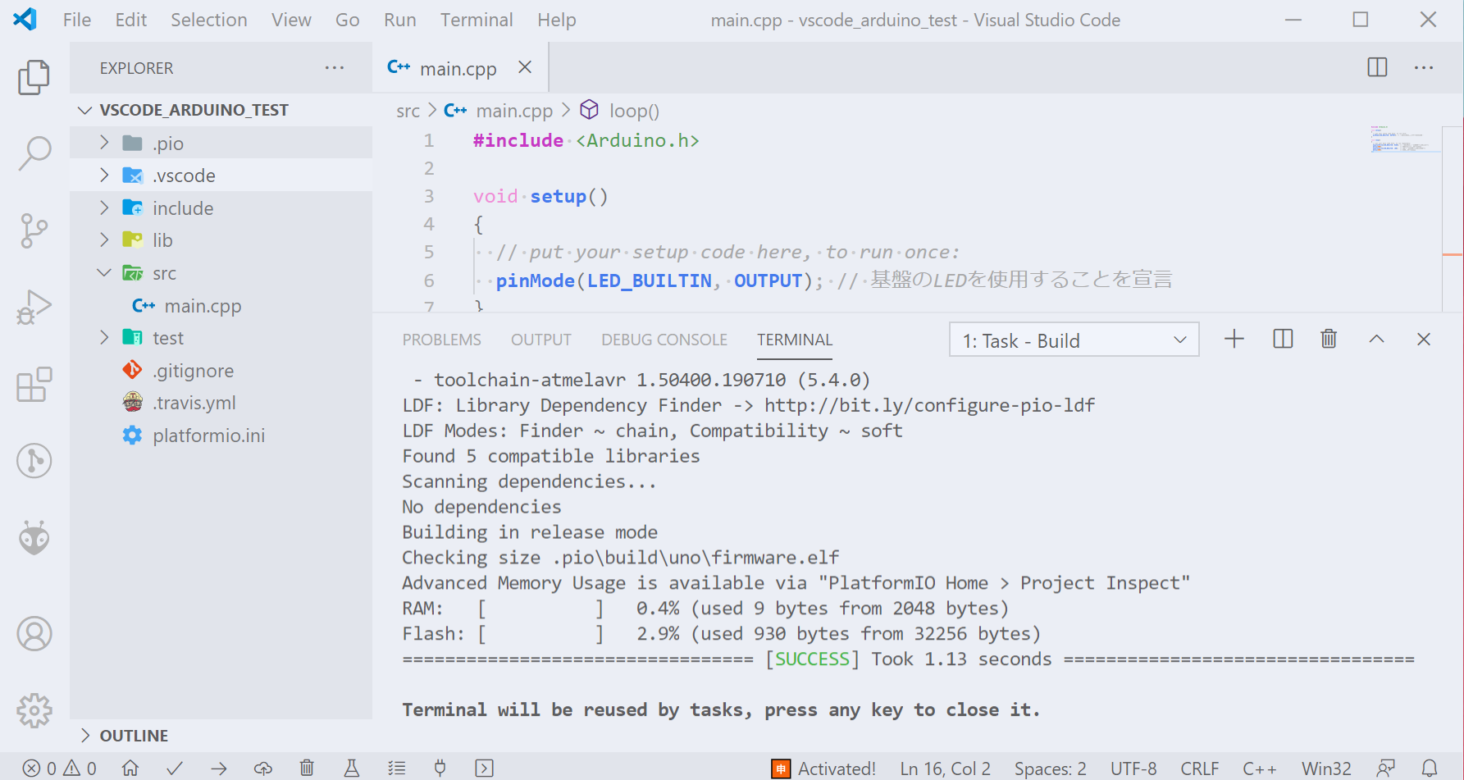Click PlatformIO Upload to remote cloud icon

click(263, 768)
